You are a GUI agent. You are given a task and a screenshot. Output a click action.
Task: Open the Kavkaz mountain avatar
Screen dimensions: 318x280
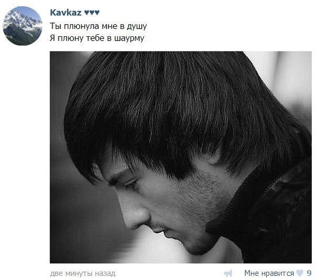(22, 26)
